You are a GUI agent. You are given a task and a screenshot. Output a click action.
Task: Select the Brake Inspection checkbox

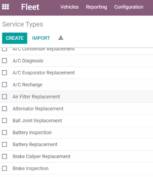click(x=5, y=168)
